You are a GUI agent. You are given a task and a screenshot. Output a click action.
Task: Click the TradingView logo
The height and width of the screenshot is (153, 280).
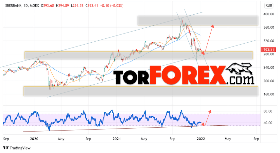(x=17, y=148)
